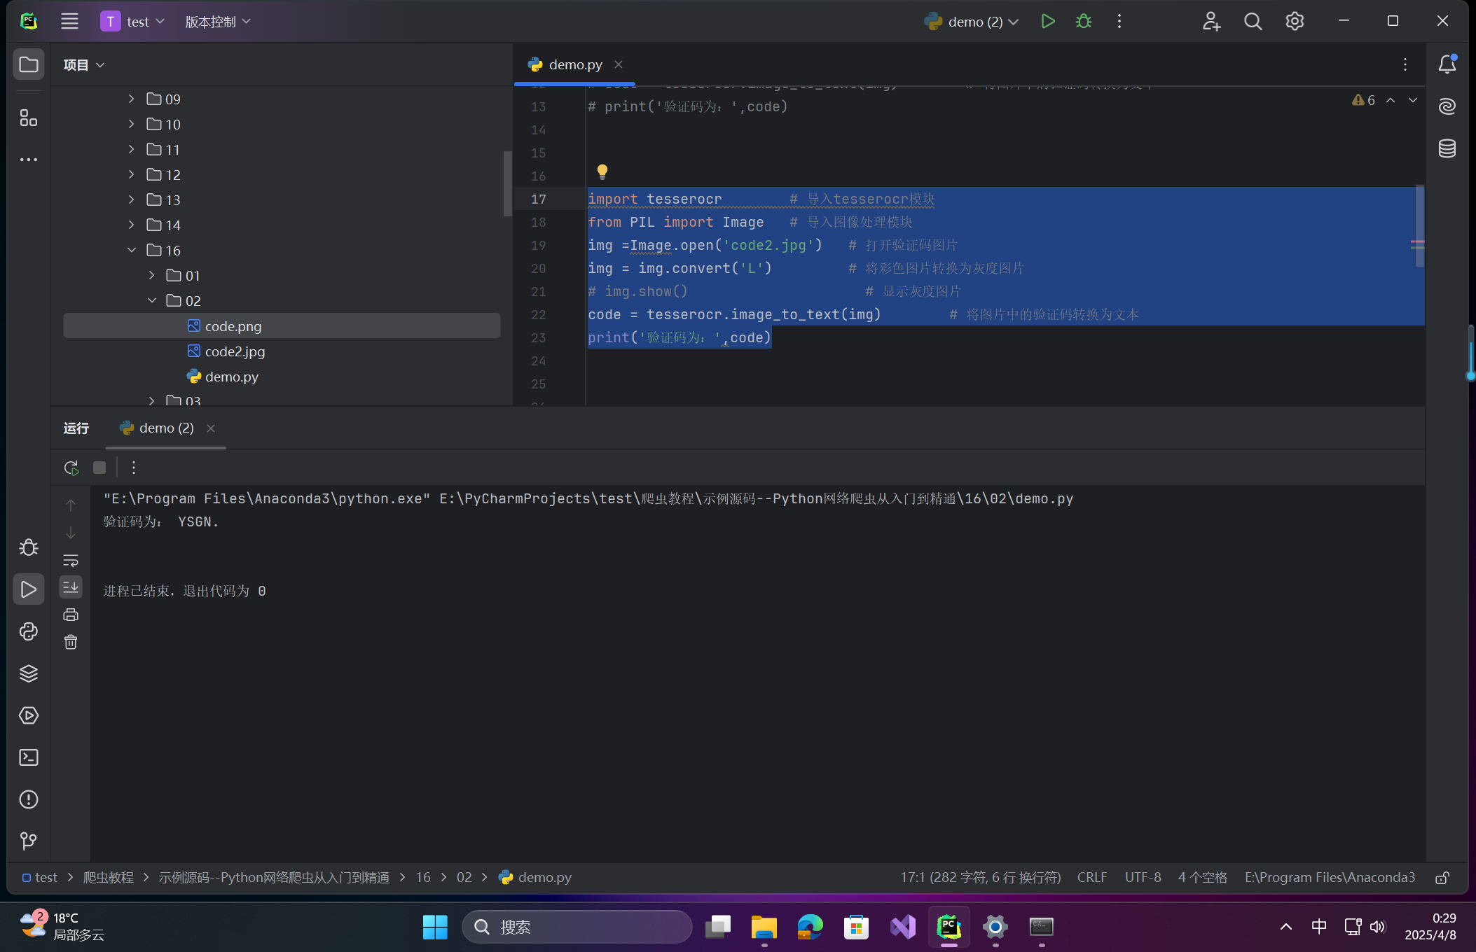Rerun demo (2) in Run panel

point(71,468)
